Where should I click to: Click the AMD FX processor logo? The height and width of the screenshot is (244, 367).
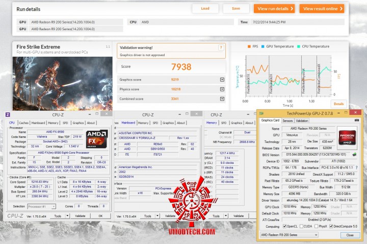[97, 138]
